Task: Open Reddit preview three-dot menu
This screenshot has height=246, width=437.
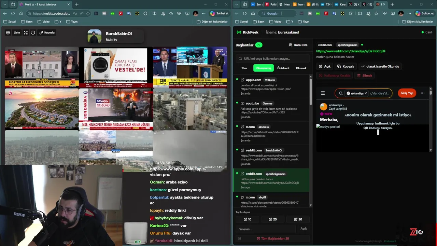Action: (423, 93)
